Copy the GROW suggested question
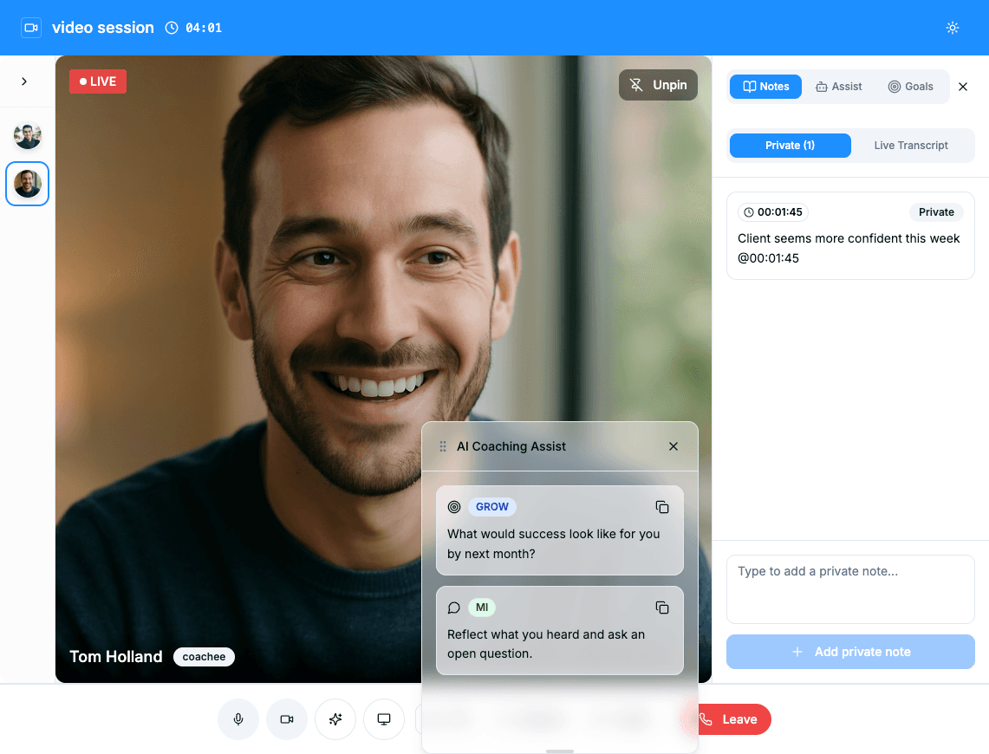Image resolution: width=989 pixels, height=754 pixels. click(x=662, y=507)
